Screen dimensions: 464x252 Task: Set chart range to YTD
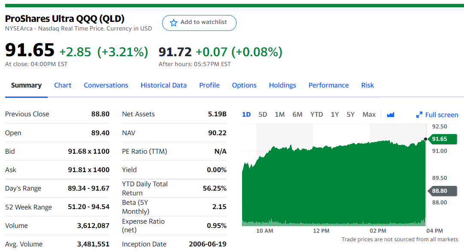coord(317,115)
